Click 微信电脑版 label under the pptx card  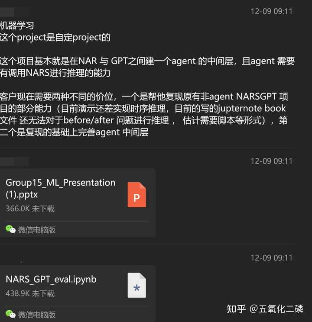pos(36,230)
